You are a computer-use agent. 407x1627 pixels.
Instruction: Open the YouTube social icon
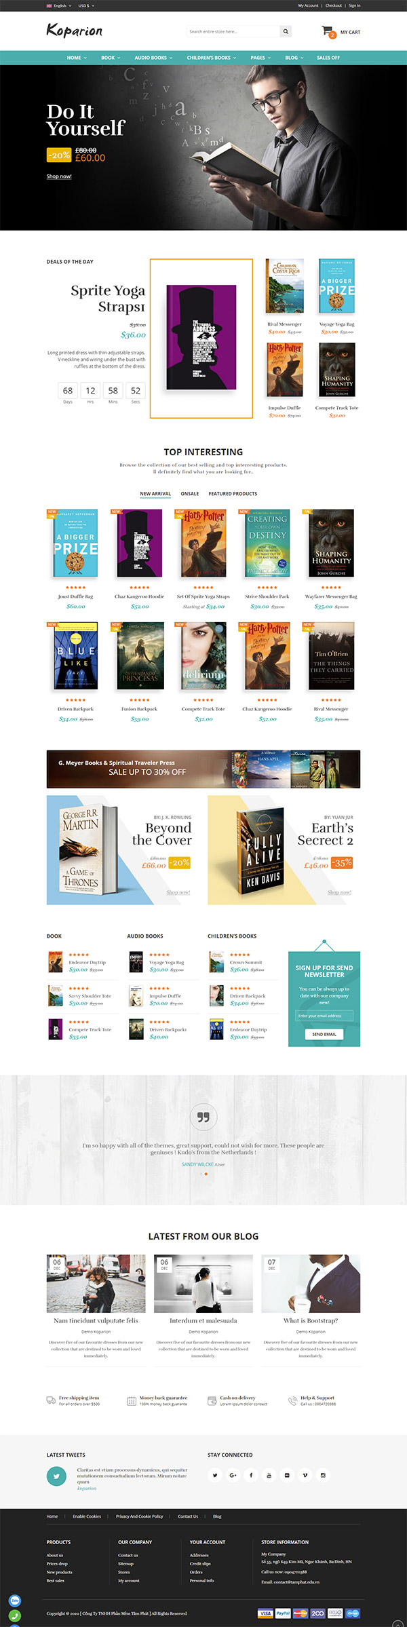(269, 1475)
